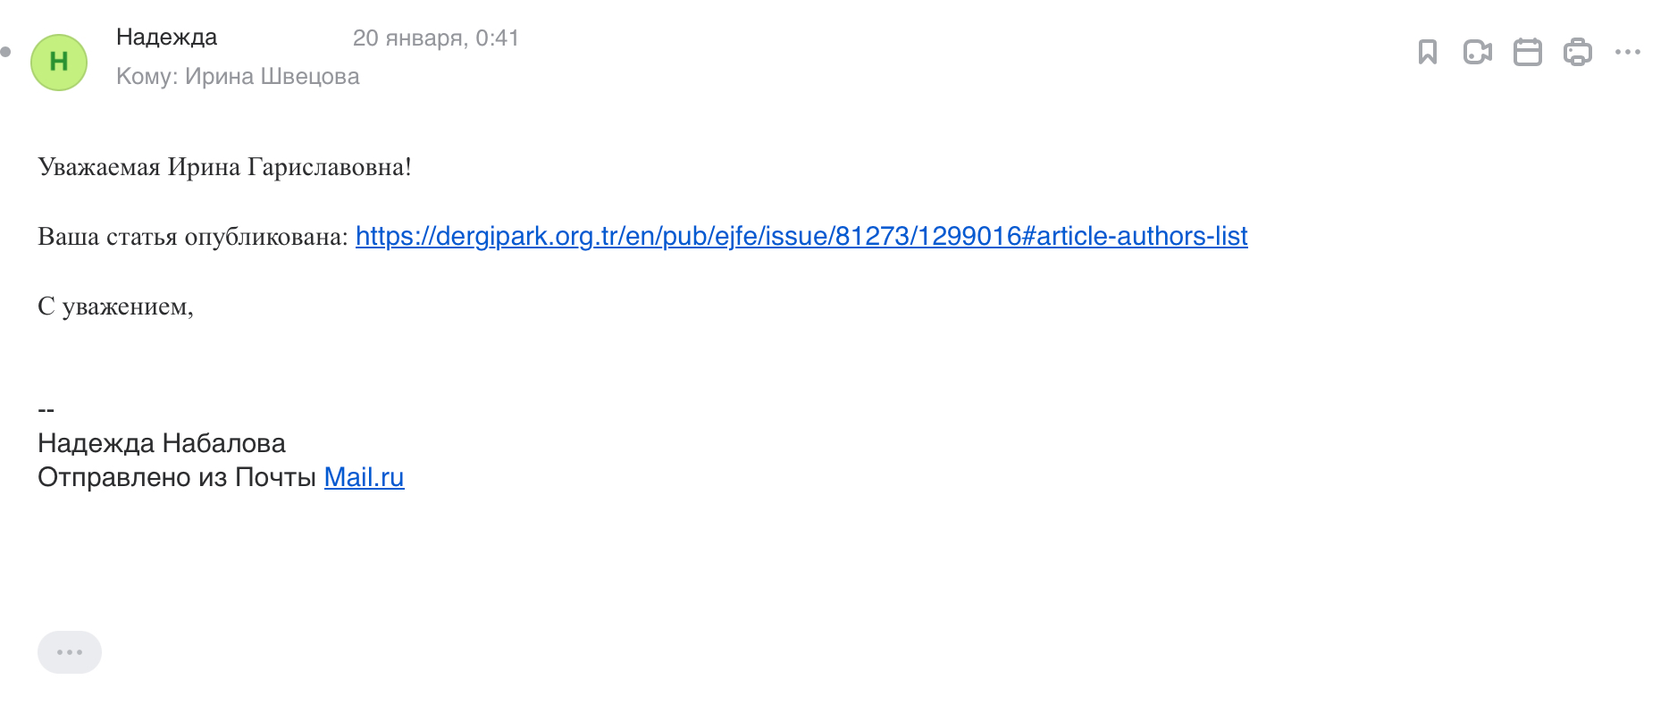
Task: Open the dergipark.org.tr article link
Action: click(801, 236)
